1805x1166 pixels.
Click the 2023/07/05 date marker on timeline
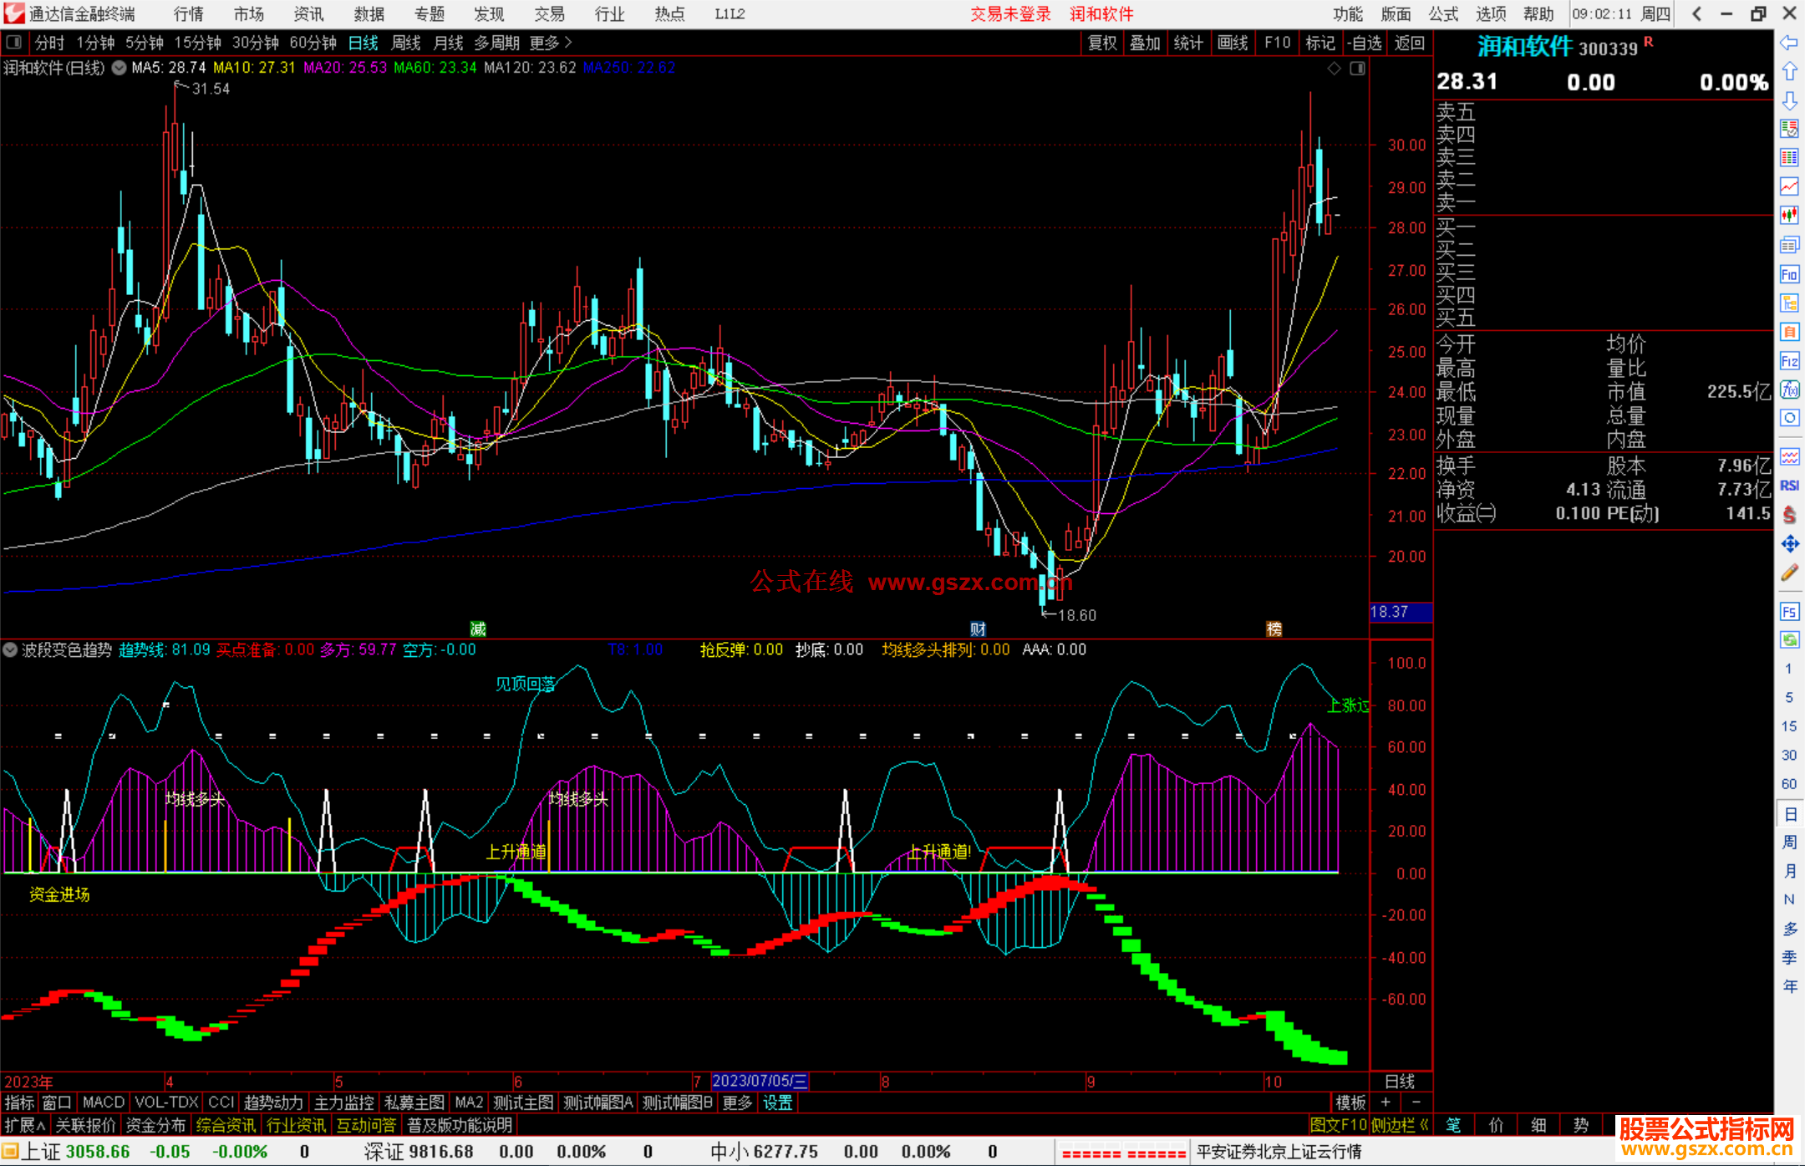click(759, 1081)
